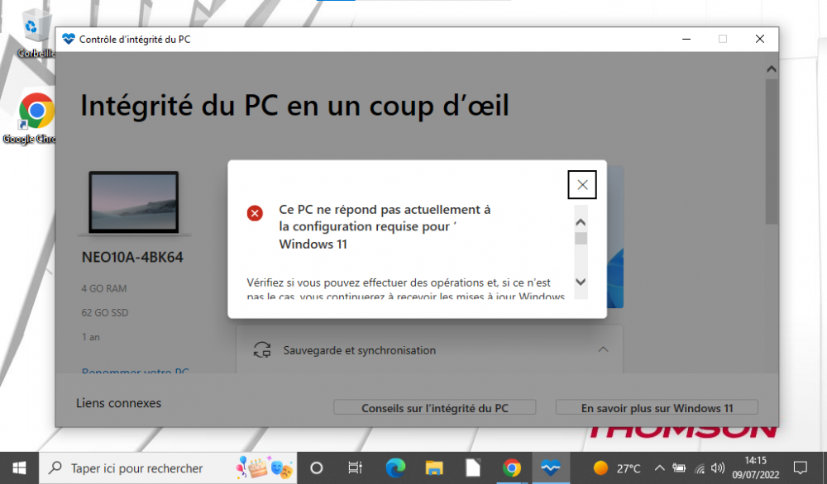Open the Windows Start menu
This screenshot has height=484, width=827.
[20, 467]
